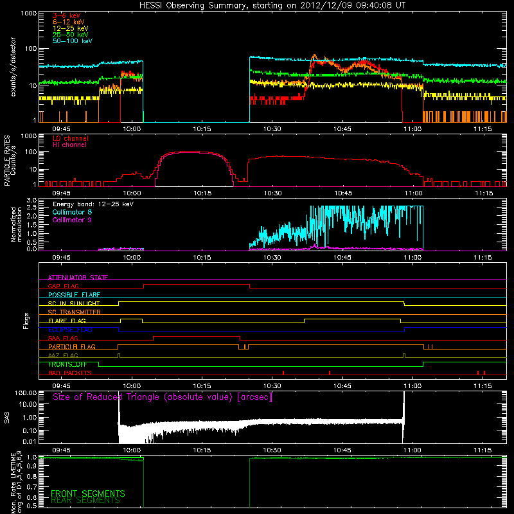Screen dimensions: 514x514
Task: Select the SC_IN_SUNLIGHT flag label
Action: pos(74,303)
